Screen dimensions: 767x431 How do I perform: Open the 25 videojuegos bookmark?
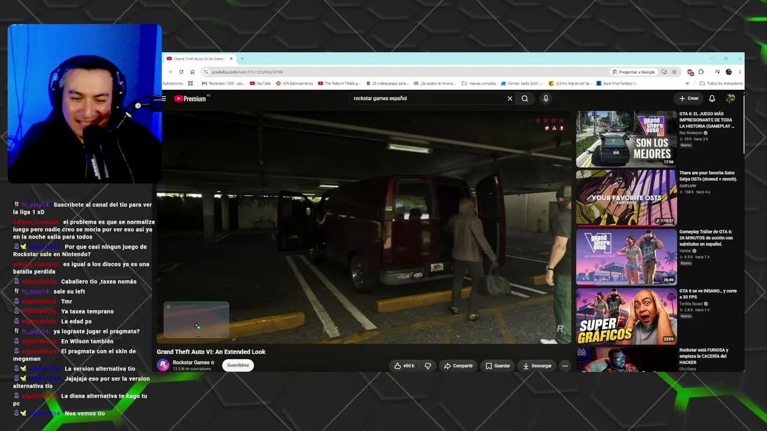point(386,83)
